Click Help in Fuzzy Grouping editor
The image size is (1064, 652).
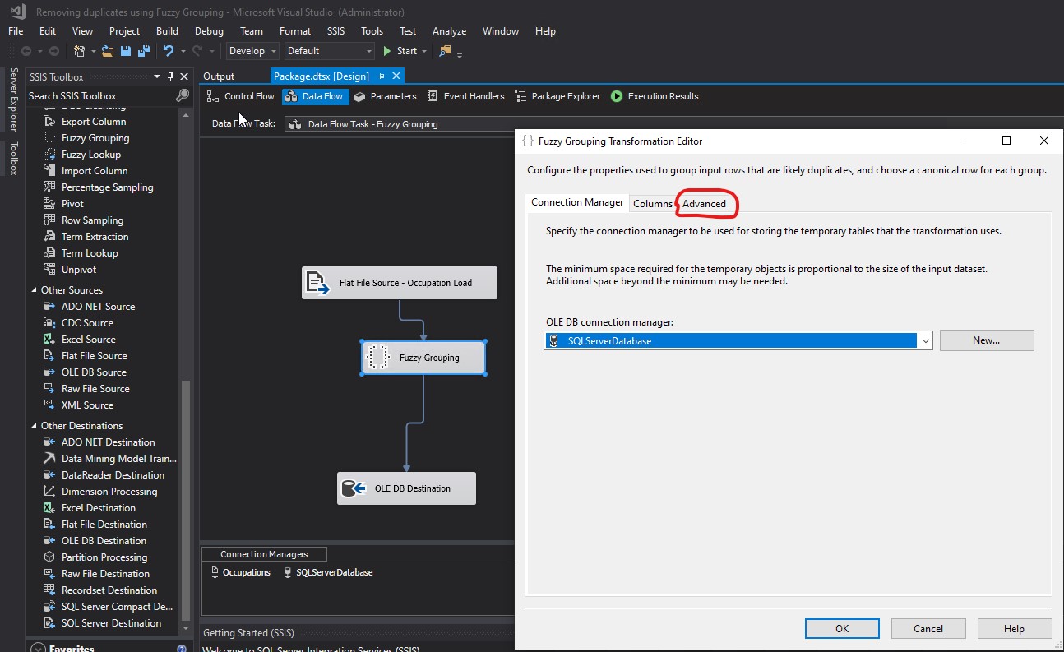point(1014,628)
